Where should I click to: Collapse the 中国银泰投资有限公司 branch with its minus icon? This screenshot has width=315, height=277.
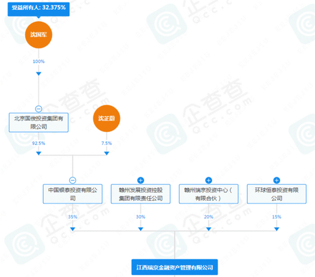tap(73, 180)
